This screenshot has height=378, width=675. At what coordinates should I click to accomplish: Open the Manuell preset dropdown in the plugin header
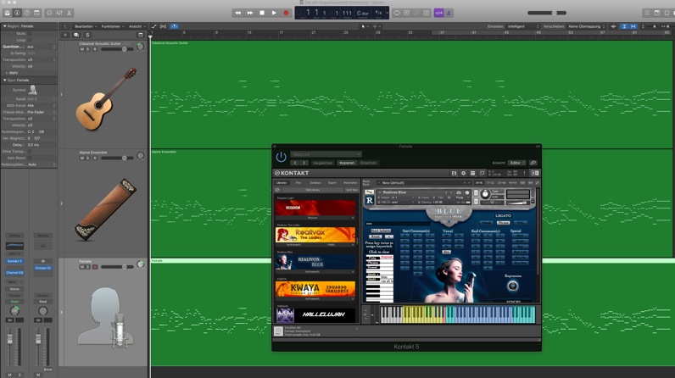(326, 154)
